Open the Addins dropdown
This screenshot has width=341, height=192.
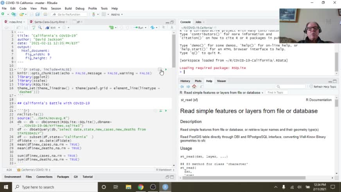pos(117,14)
